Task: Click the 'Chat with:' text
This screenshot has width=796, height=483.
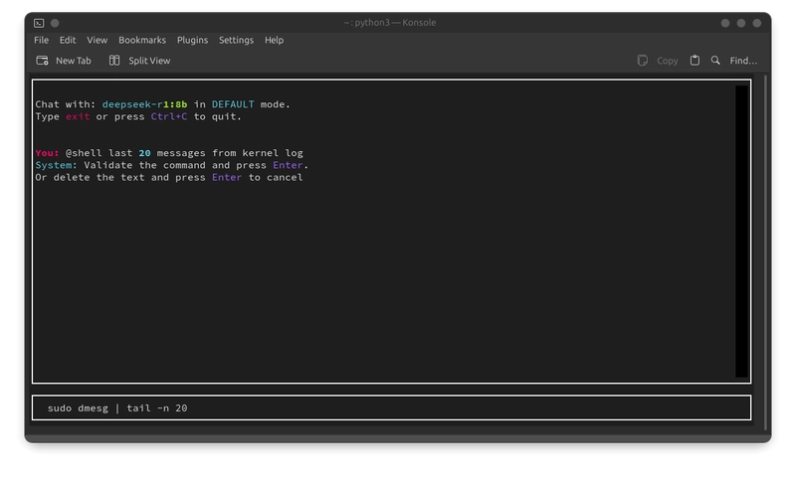Action: (x=66, y=104)
